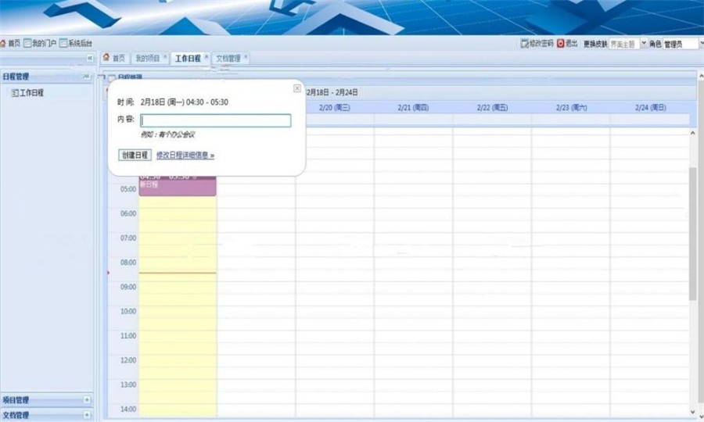Select 工作日程 in the sidebar tree
This screenshot has width=704, height=422.
(x=31, y=93)
